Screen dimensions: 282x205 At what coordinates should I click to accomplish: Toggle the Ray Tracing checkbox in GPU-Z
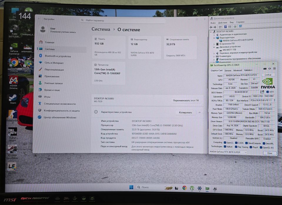click(x=236, y=147)
